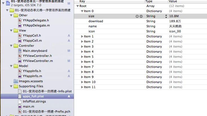Open YYViewController.m in the navigator
207x116 pixels.
click(x=38, y=61)
